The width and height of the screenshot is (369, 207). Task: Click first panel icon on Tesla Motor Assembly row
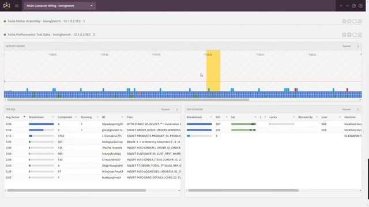click(x=344, y=21)
